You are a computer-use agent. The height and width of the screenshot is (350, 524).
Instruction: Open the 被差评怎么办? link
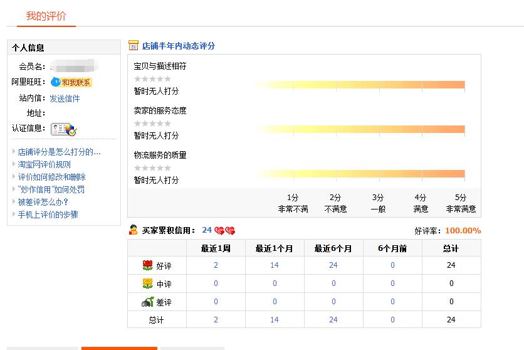click(43, 202)
